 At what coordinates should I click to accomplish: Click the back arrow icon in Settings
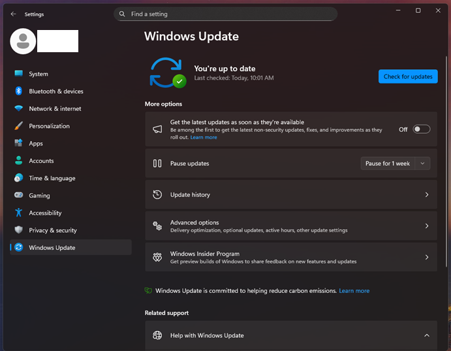click(13, 14)
